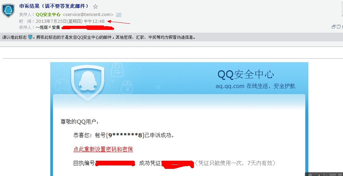Click the game controller icon in banner
The image size is (343, 176).
[x=62, y=85]
